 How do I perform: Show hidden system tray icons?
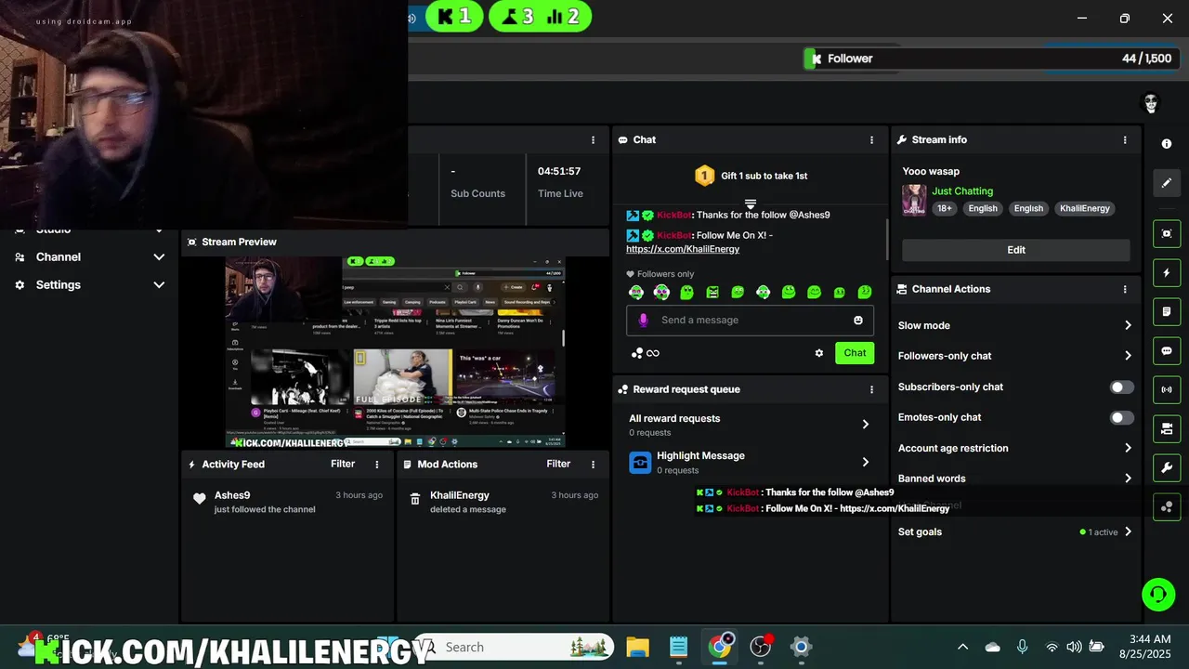click(x=963, y=647)
